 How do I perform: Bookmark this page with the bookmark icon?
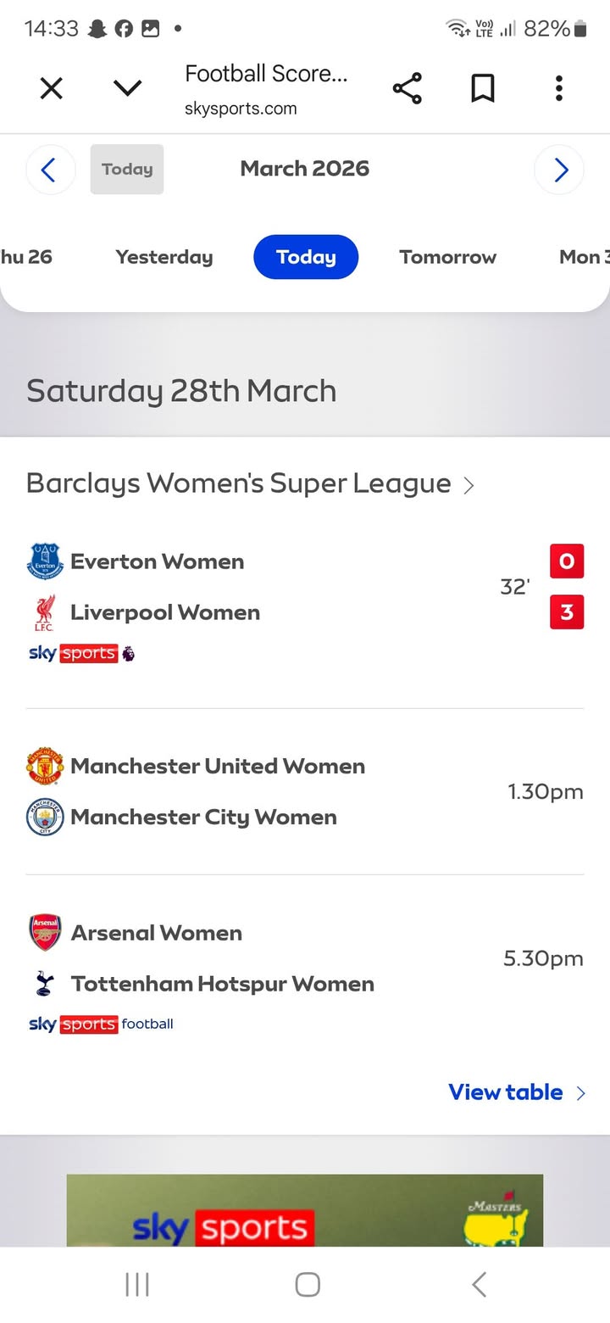tap(482, 87)
